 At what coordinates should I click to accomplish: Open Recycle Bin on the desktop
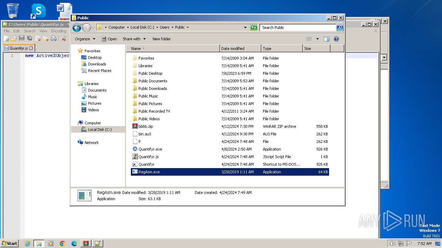pyautogui.click(x=13, y=10)
